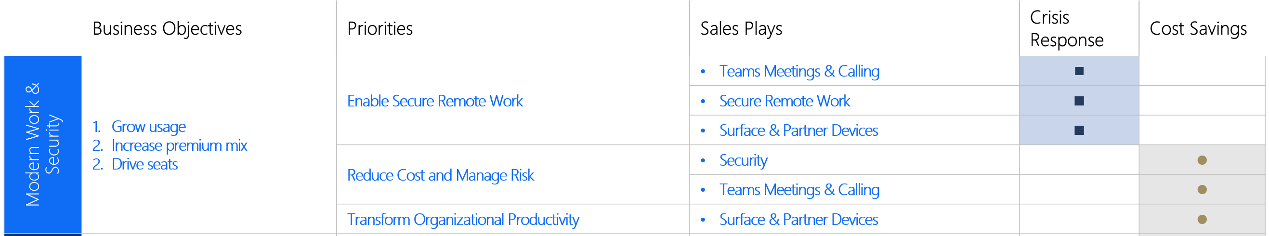Open the first Teams Meetings & Calling sales play
Viewport: 1269px width, 236px height.
(799, 71)
